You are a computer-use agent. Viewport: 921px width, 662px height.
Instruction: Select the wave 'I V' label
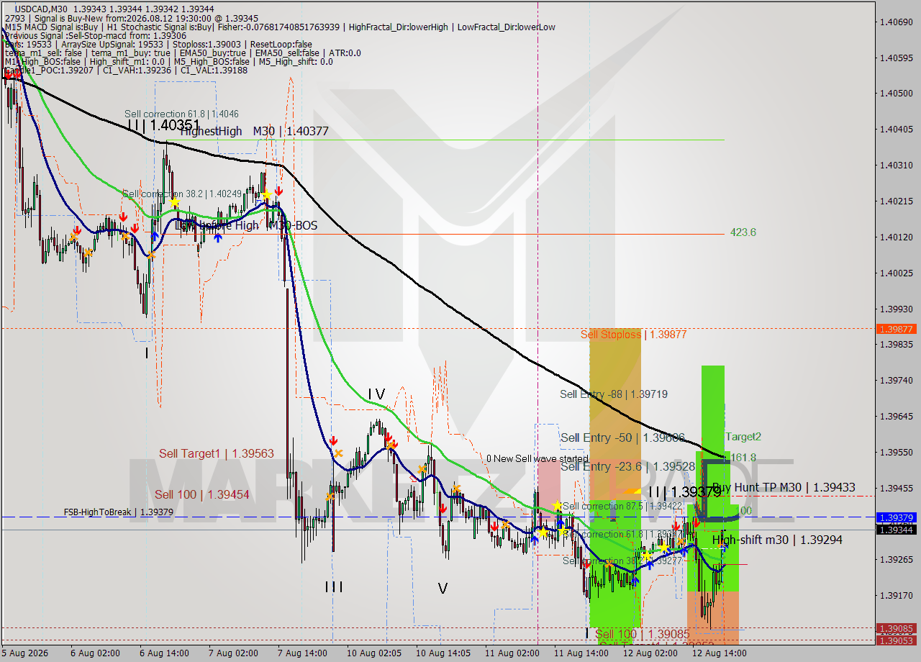[x=376, y=394]
